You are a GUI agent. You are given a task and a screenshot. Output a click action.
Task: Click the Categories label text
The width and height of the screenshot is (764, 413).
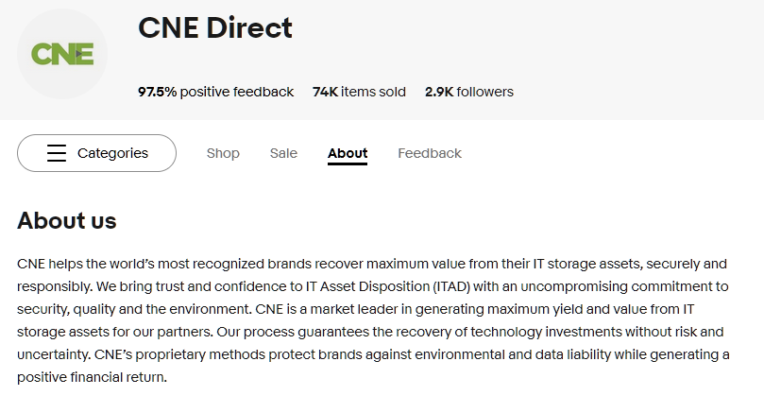tap(112, 153)
